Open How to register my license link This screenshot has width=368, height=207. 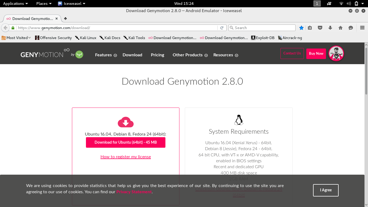coord(126,157)
